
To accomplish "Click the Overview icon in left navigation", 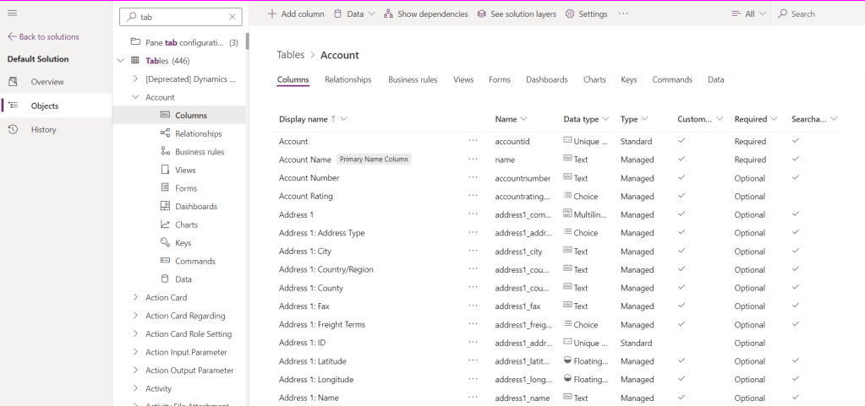I will pos(13,82).
